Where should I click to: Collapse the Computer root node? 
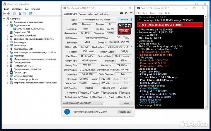[4, 19]
